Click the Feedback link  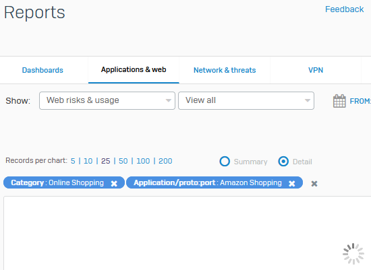tap(344, 9)
